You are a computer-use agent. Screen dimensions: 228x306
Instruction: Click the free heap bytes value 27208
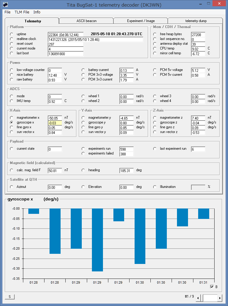pyautogui.click(x=198, y=35)
